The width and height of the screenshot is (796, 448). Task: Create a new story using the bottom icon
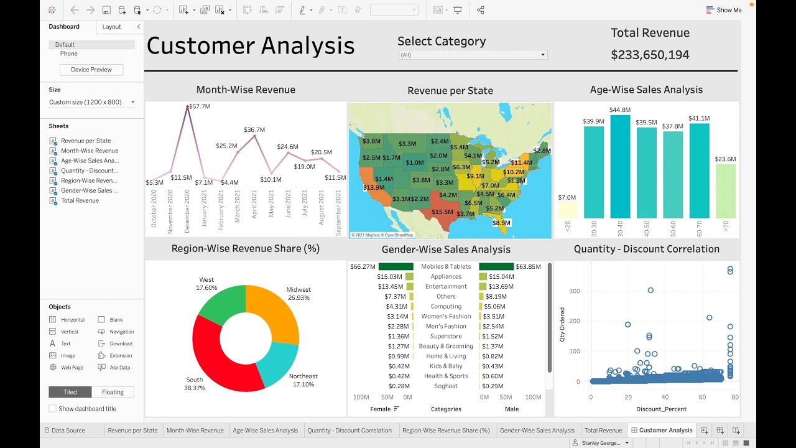[x=736, y=430]
